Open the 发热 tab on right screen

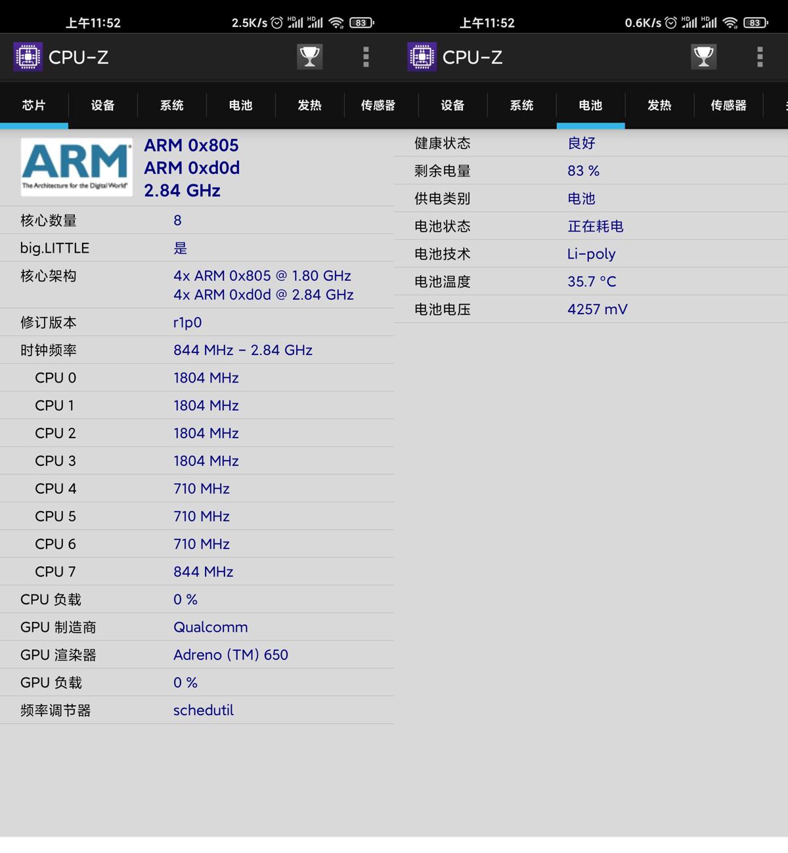[x=659, y=105]
